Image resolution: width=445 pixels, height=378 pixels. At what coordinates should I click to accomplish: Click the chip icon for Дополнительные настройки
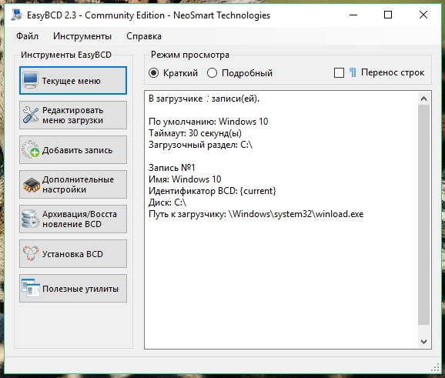click(32, 185)
